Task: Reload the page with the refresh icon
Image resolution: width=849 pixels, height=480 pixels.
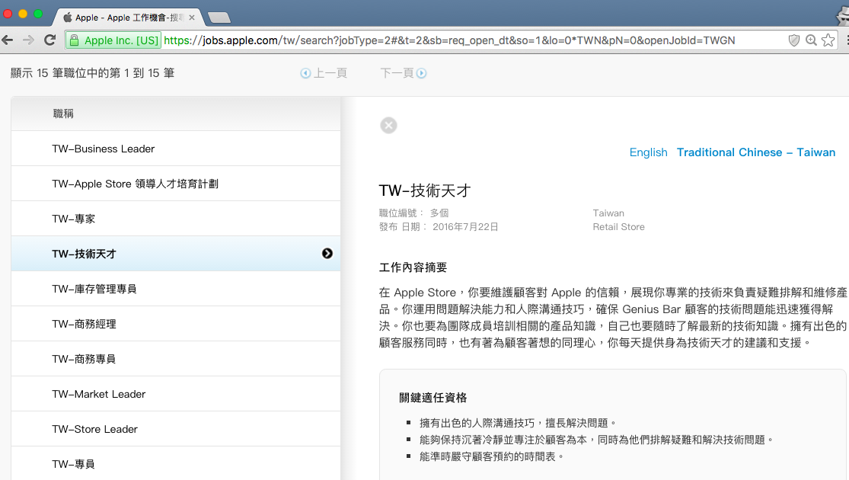Action: 50,40
